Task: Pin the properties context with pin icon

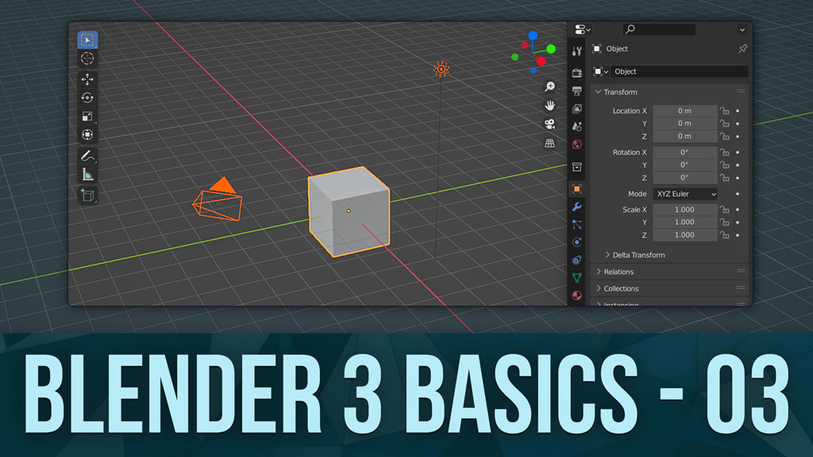Action: (742, 48)
